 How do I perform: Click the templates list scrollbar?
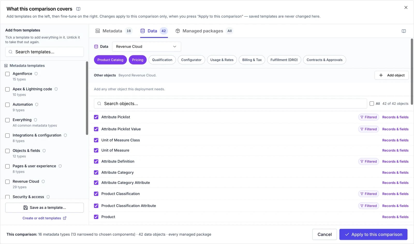click(87, 98)
